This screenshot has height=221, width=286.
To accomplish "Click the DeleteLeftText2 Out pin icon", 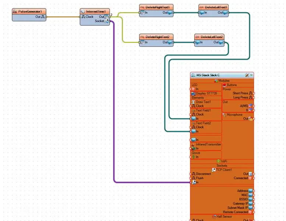I will coord(221,42).
